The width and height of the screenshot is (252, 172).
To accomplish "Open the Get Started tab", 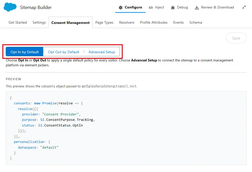I will [18, 23].
